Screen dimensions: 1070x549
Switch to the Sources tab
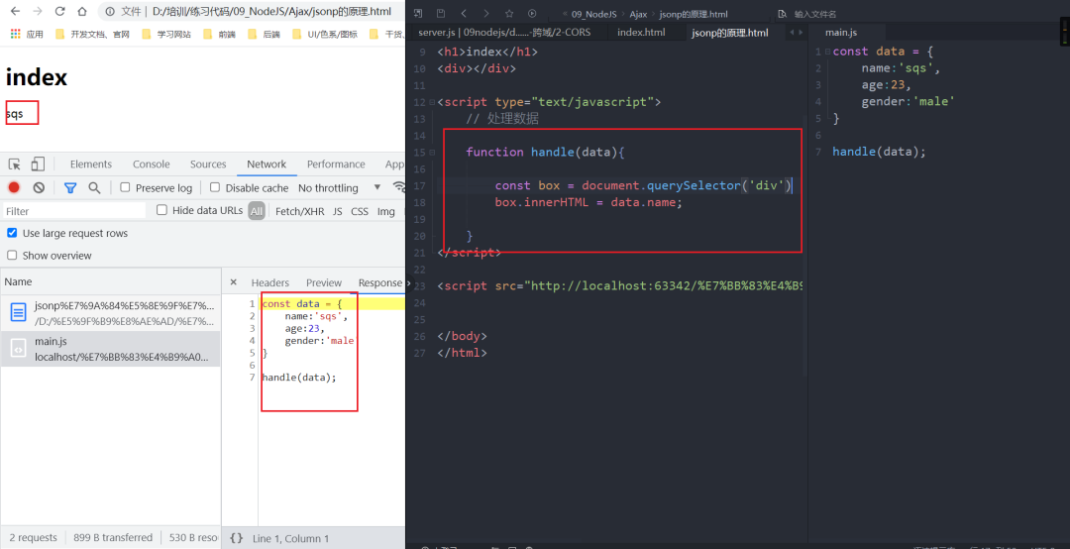point(208,164)
